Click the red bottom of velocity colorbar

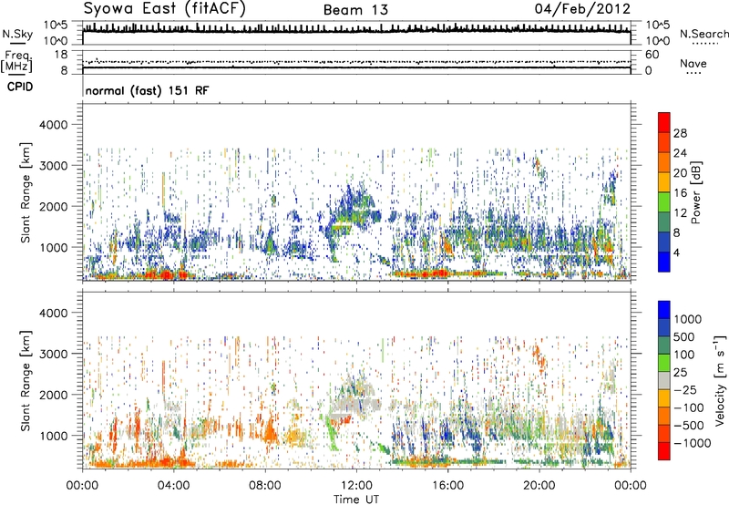(x=664, y=451)
